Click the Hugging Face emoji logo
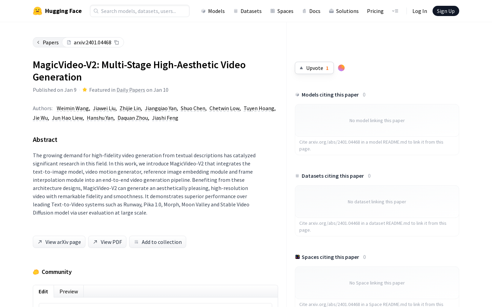492x307 pixels. [38, 11]
